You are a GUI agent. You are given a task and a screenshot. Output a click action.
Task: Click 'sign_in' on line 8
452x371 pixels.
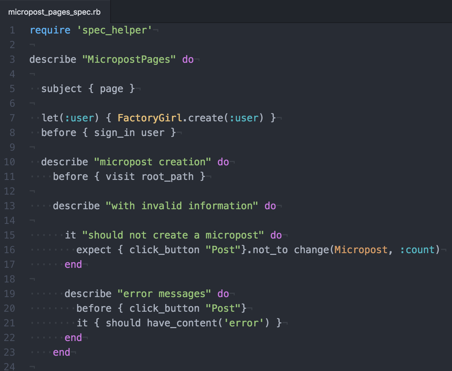(x=114, y=133)
